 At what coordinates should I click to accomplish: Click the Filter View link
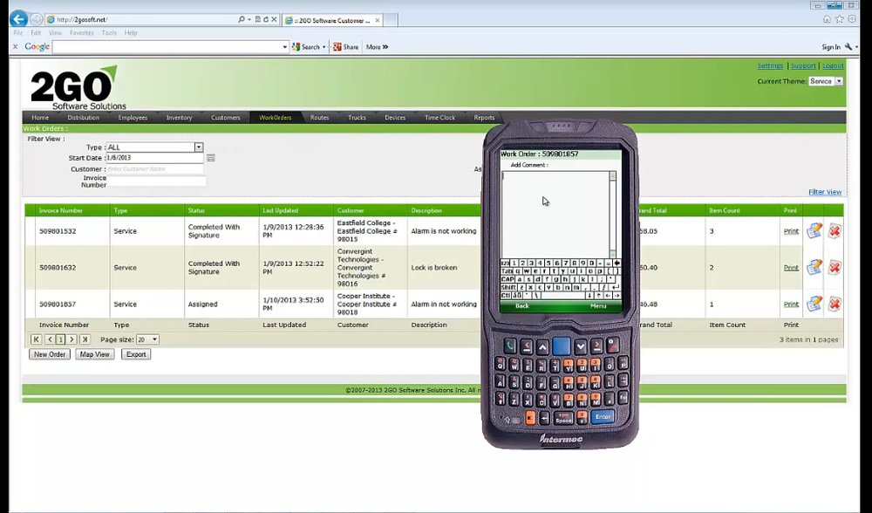(825, 192)
